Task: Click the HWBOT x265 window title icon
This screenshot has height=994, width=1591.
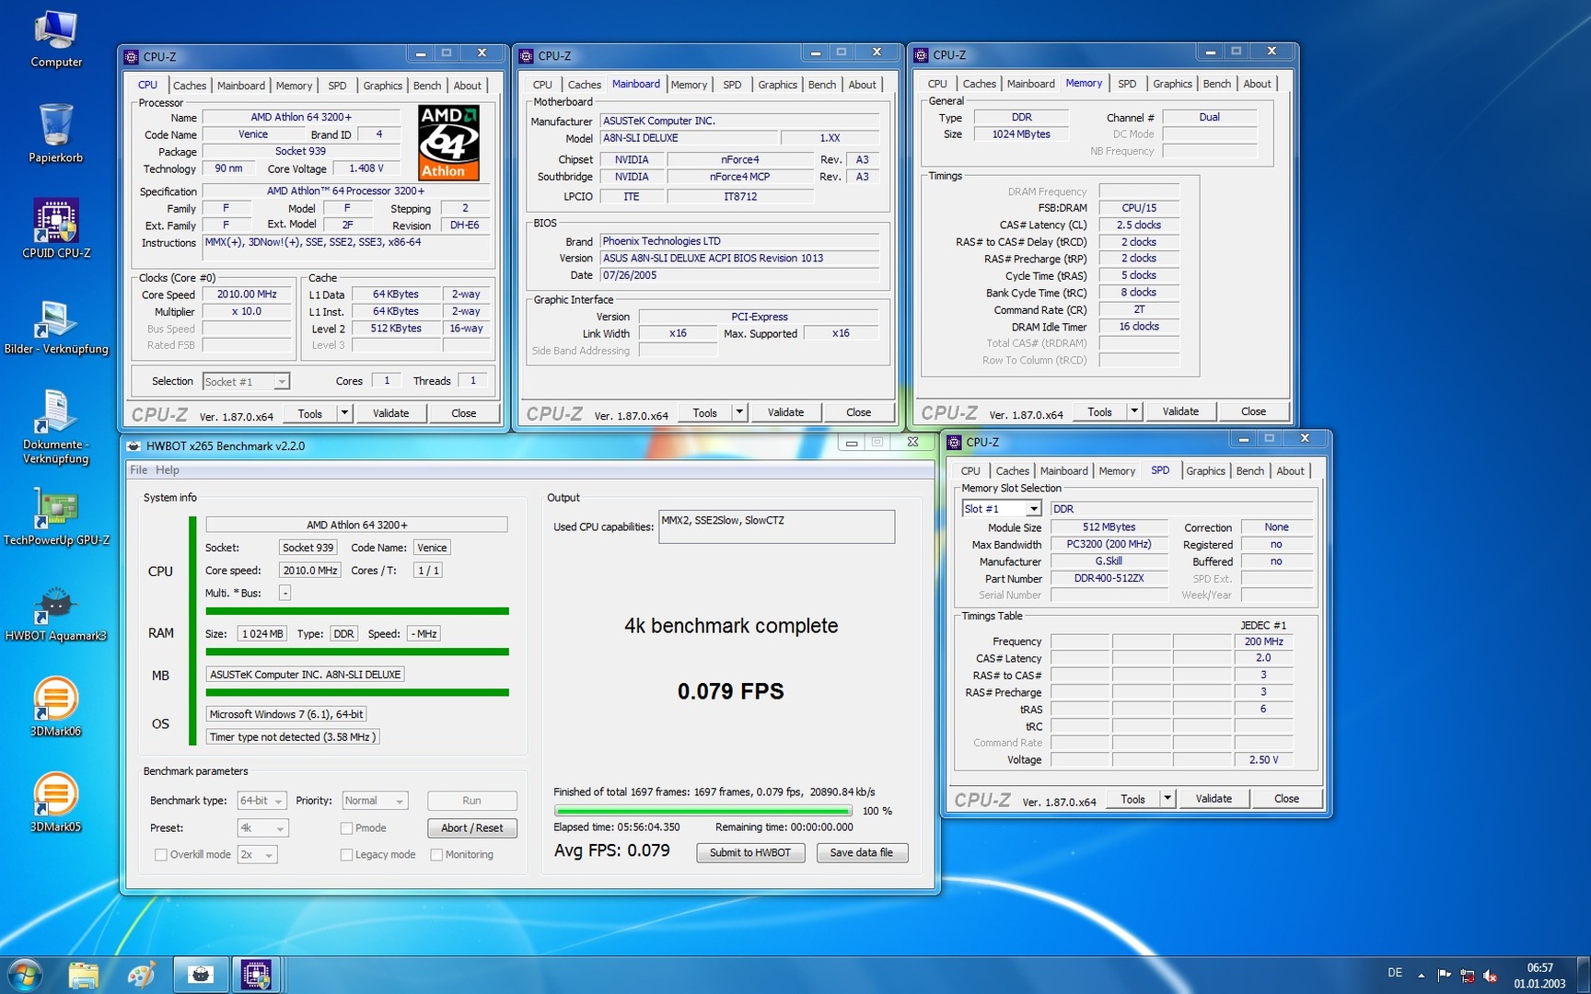Action: coord(134,446)
